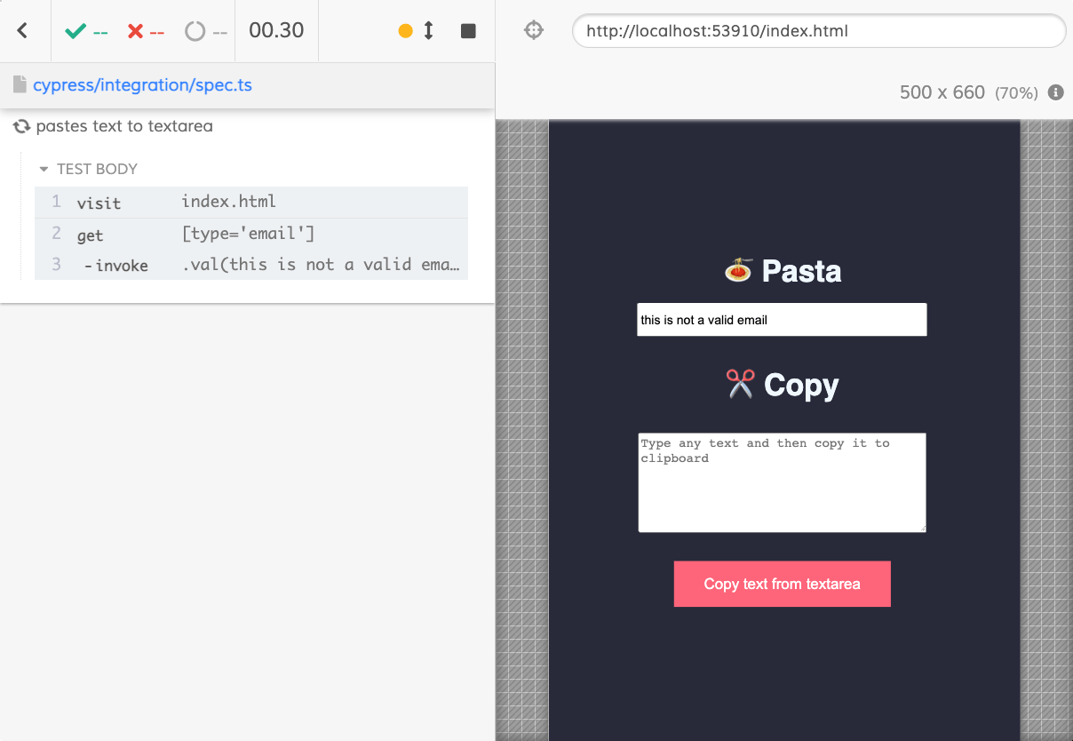Click the Copy text from textarea button
1073x741 pixels.
pos(782,584)
